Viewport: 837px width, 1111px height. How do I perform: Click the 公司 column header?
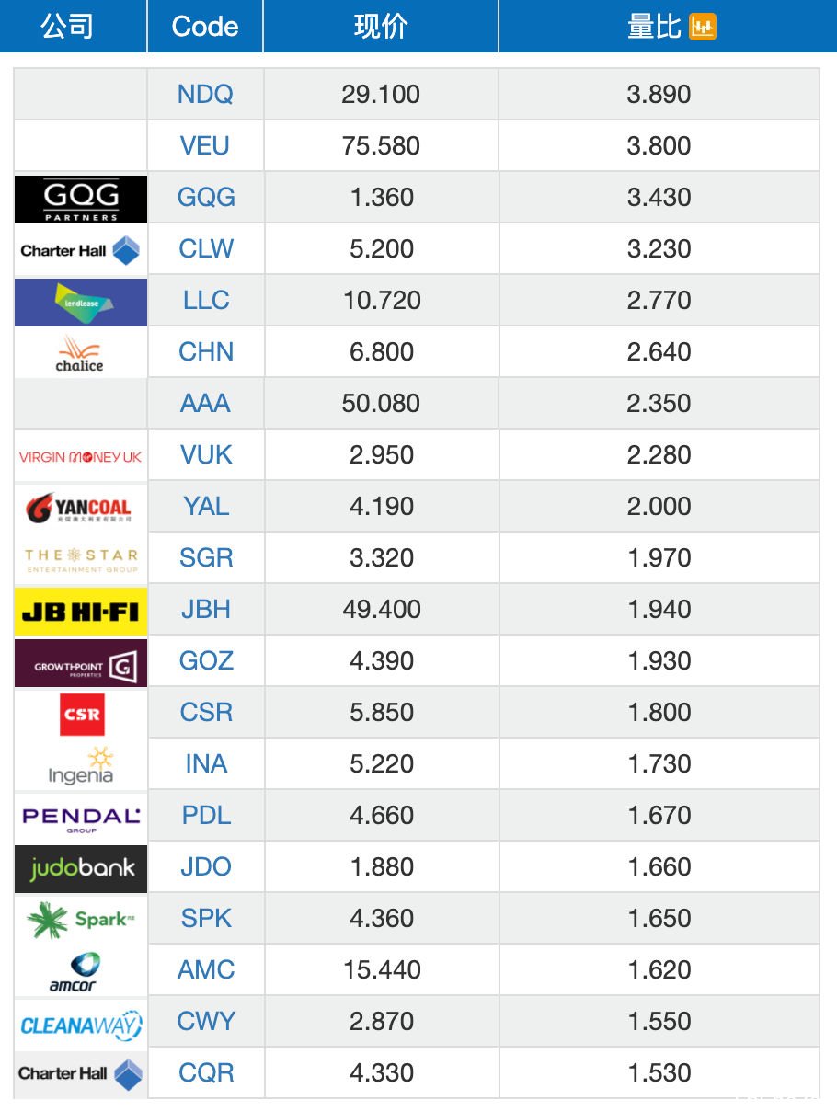pyautogui.click(x=67, y=27)
